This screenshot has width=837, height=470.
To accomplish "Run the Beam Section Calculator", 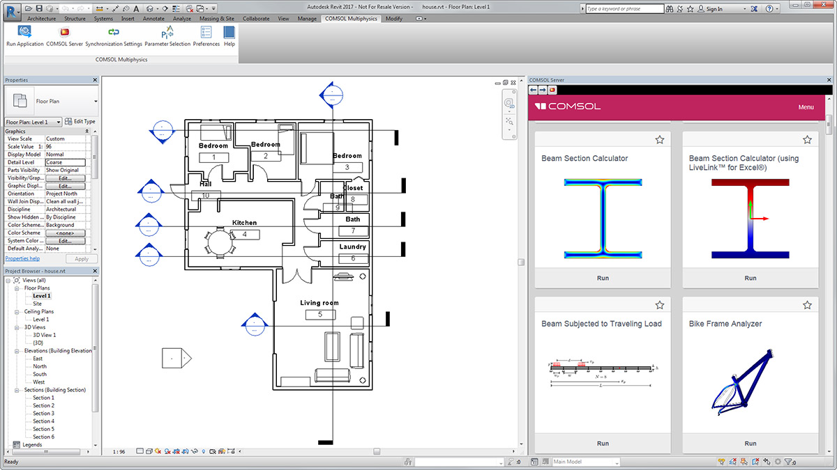I will coord(603,278).
